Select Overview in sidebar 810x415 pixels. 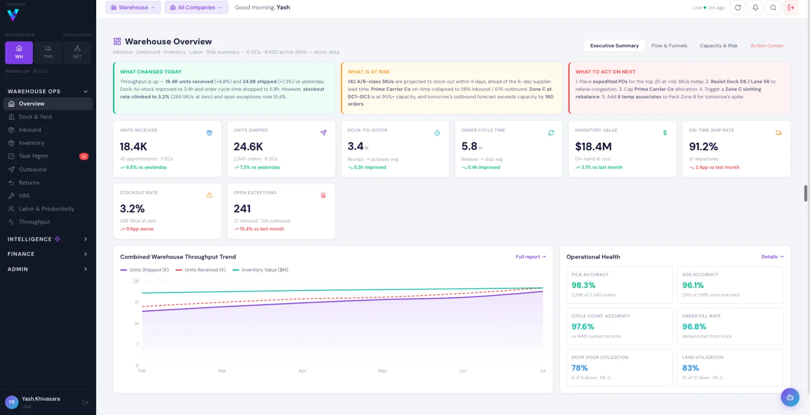click(x=48, y=104)
